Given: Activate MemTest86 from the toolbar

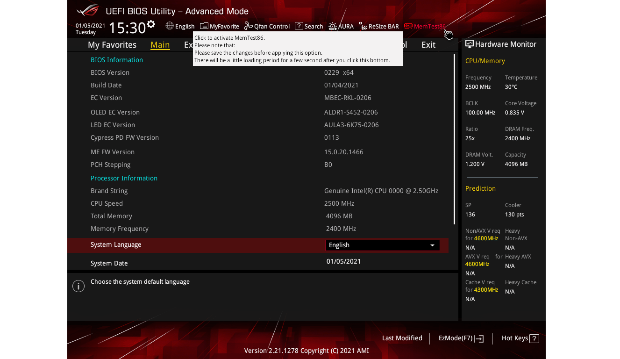Looking at the screenshot, I should click(x=425, y=26).
